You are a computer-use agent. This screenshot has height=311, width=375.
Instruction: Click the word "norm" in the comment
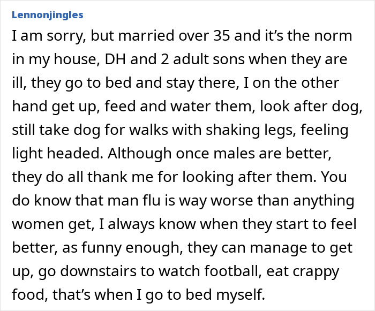[x=331, y=37]
